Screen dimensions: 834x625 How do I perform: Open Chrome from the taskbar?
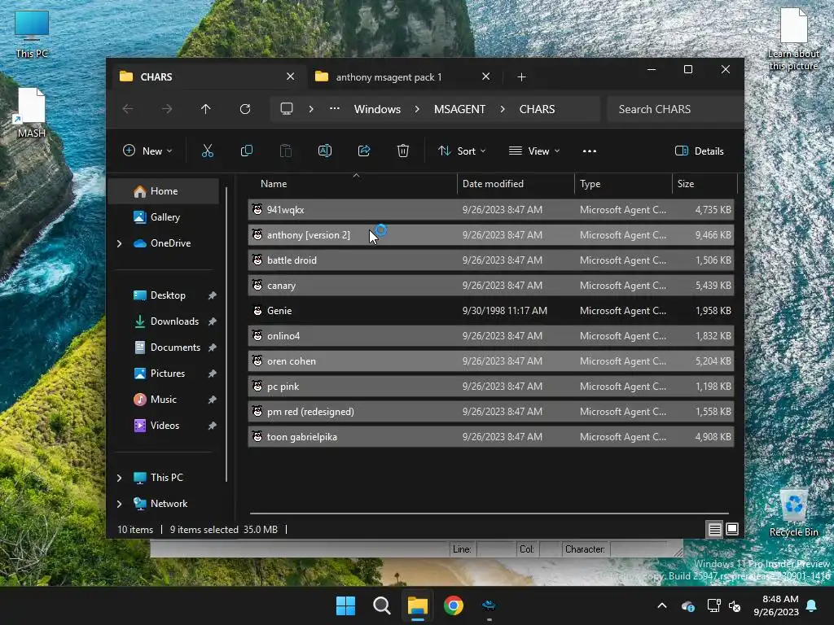click(453, 605)
